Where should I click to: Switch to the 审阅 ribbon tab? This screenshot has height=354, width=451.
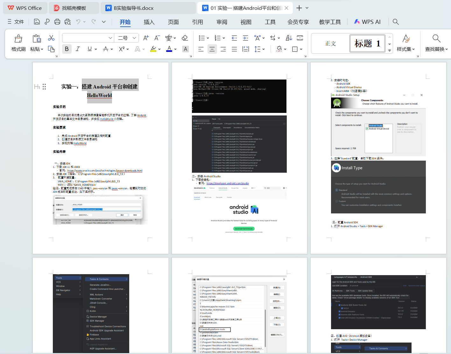point(222,22)
